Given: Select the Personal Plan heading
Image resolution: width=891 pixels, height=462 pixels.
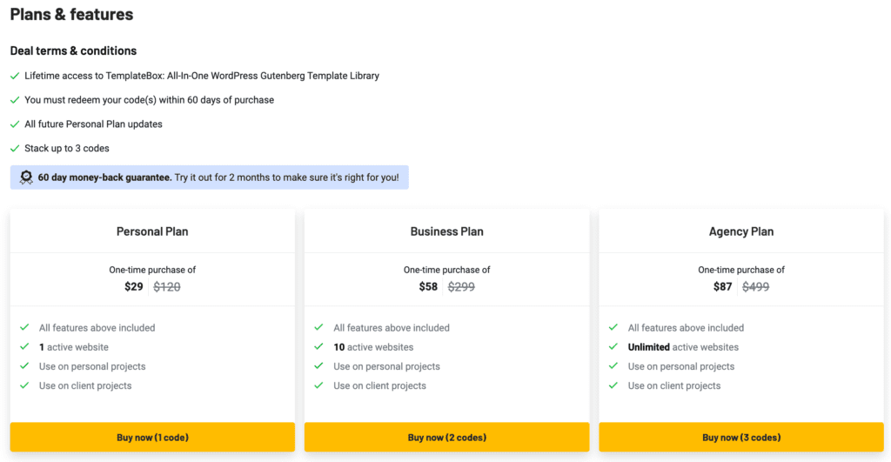Looking at the screenshot, I should click(152, 231).
